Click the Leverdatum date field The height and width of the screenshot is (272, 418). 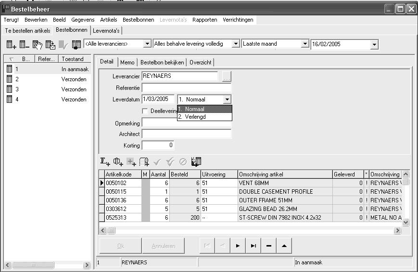pos(158,99)
